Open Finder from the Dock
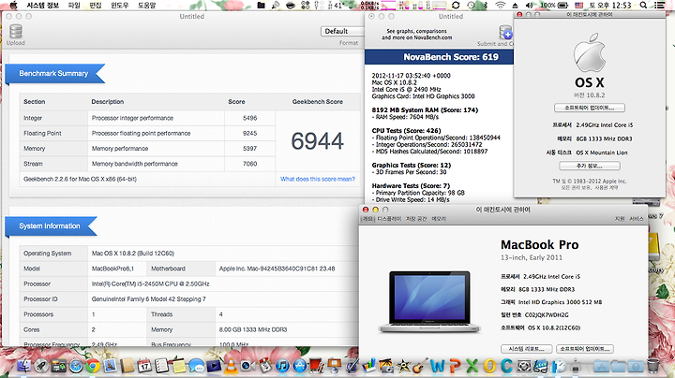Viewport: 675px width, 378px height. tap(23, 366)
